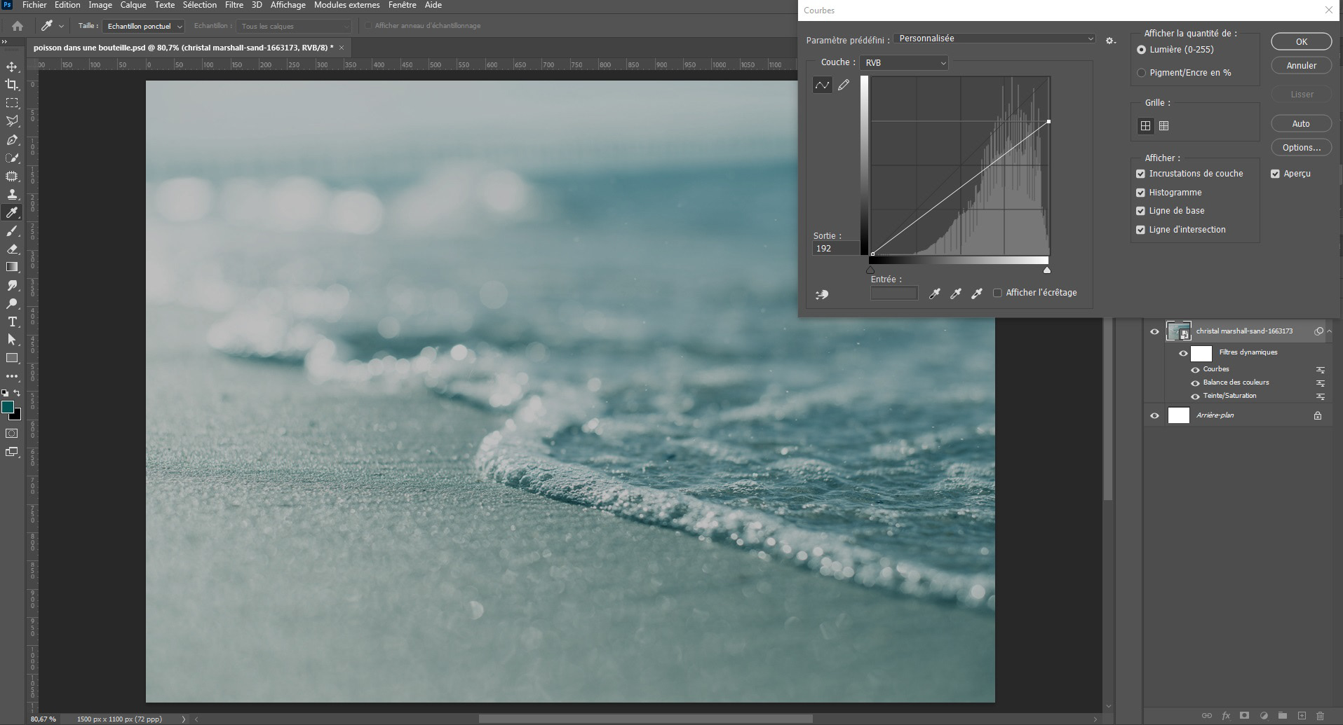Toggle Incrustations de couche checkbox
The width and height of the screenshot is (1343, 725).
[1140, 174]
